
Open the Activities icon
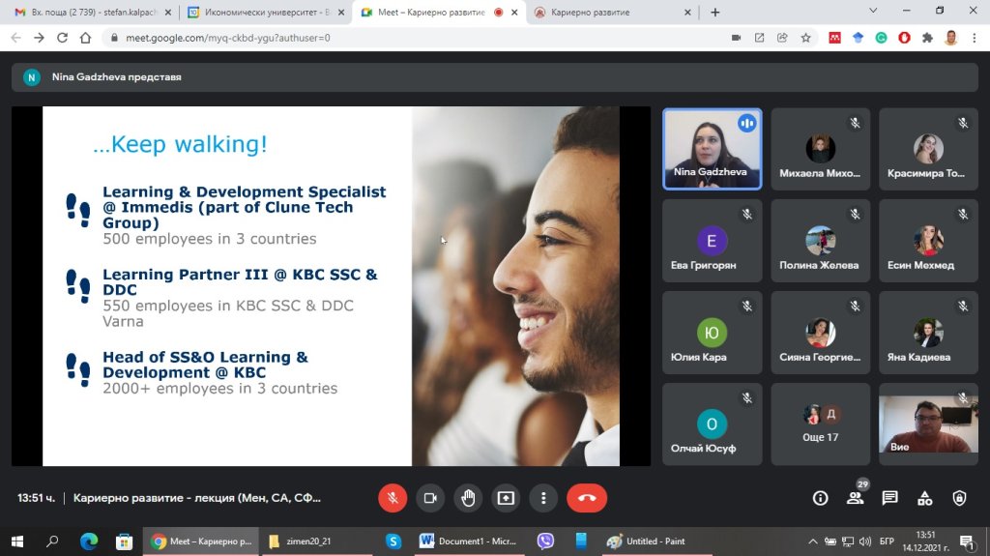tap(925, 498)
